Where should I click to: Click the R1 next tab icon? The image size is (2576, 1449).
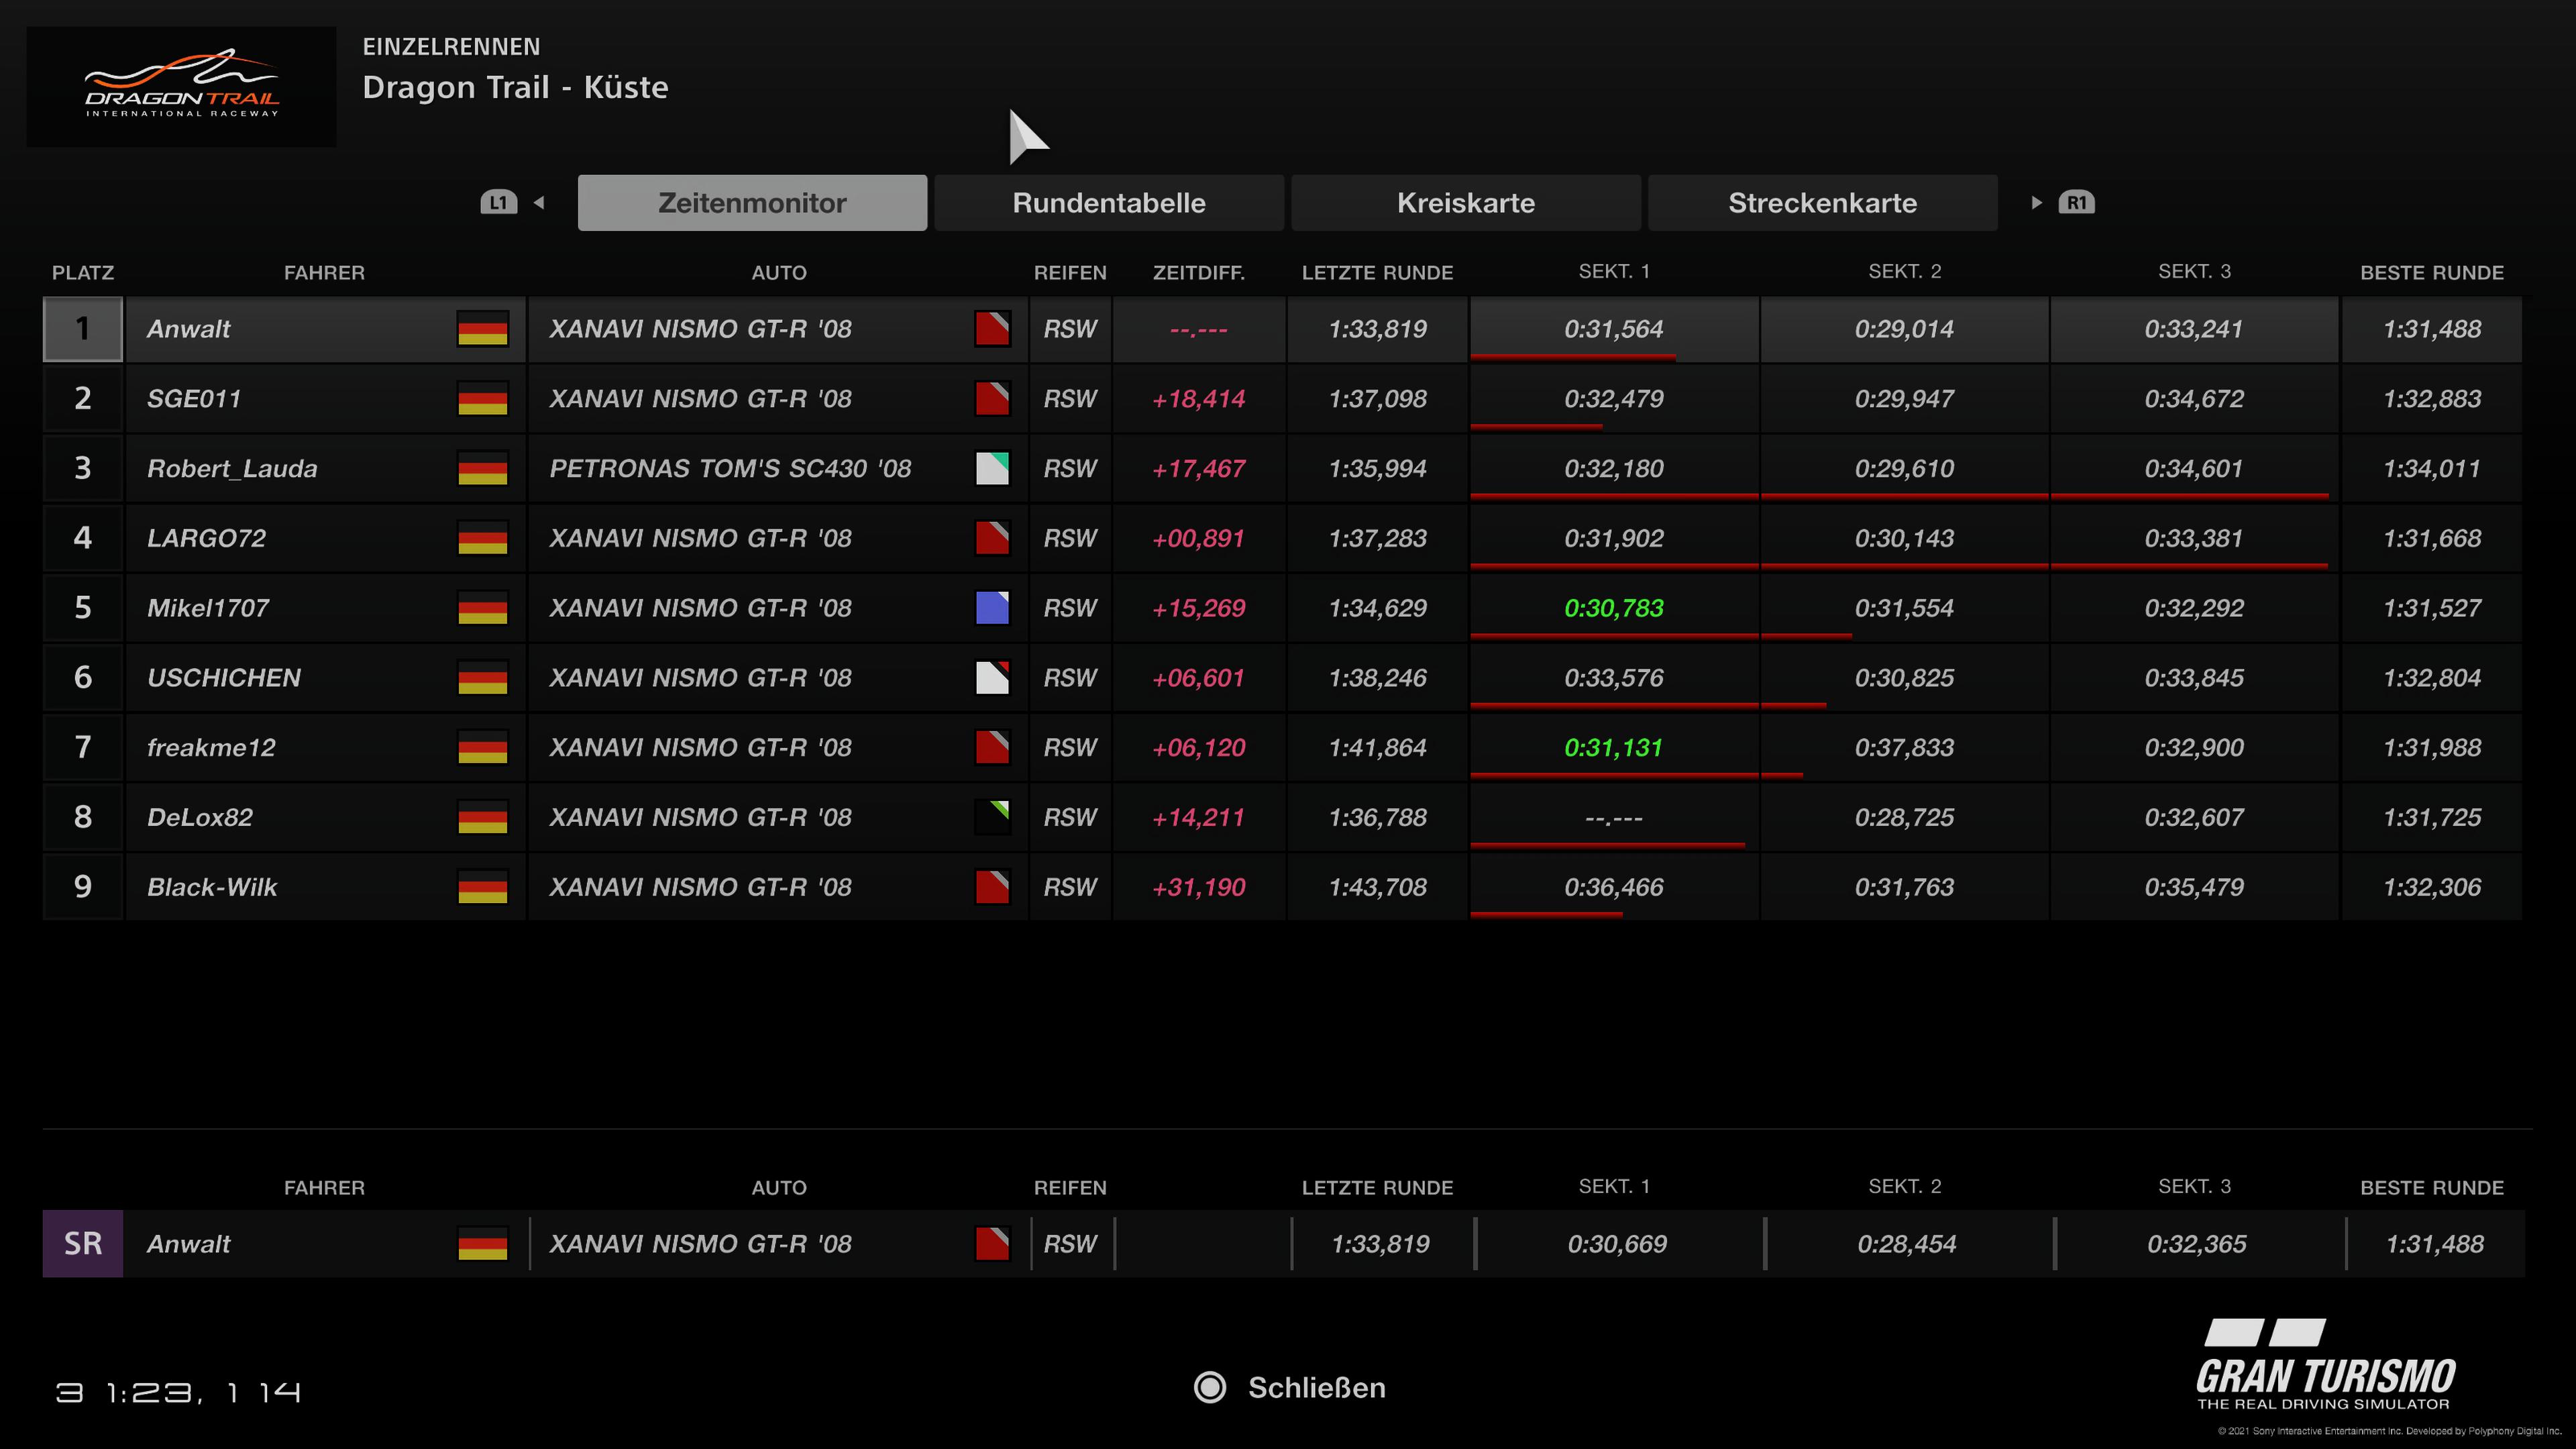pos(2076,203)
